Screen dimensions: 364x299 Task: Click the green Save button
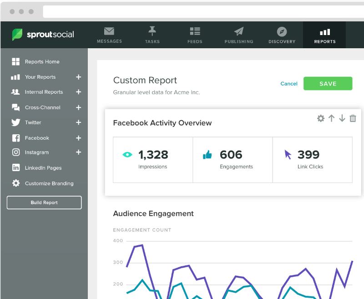[x=328, y=84]
